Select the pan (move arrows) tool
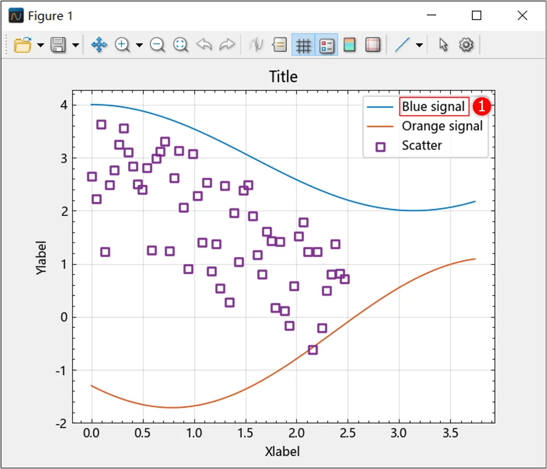Image resolution: width=547 pixels, height=469 pixels. 99,45
